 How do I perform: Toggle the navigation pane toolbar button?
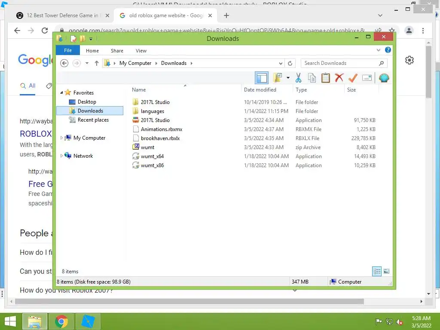tap(262, 78)
